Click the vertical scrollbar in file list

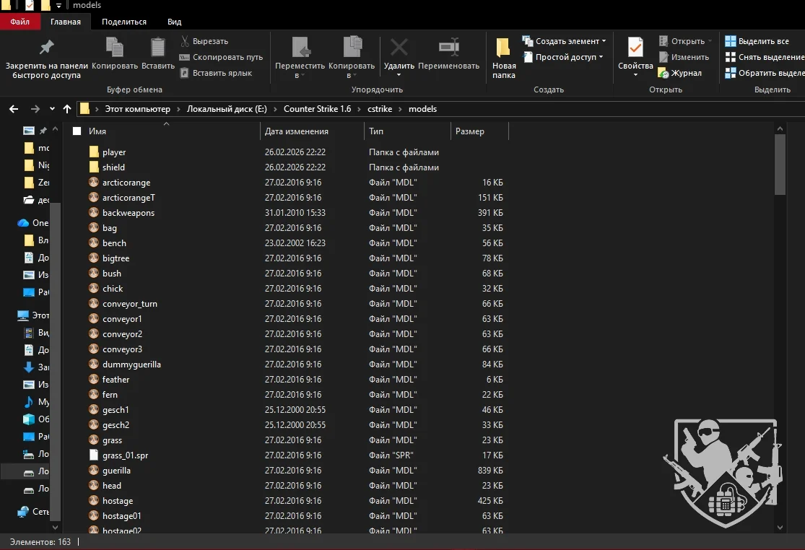[x=780, y=163]
